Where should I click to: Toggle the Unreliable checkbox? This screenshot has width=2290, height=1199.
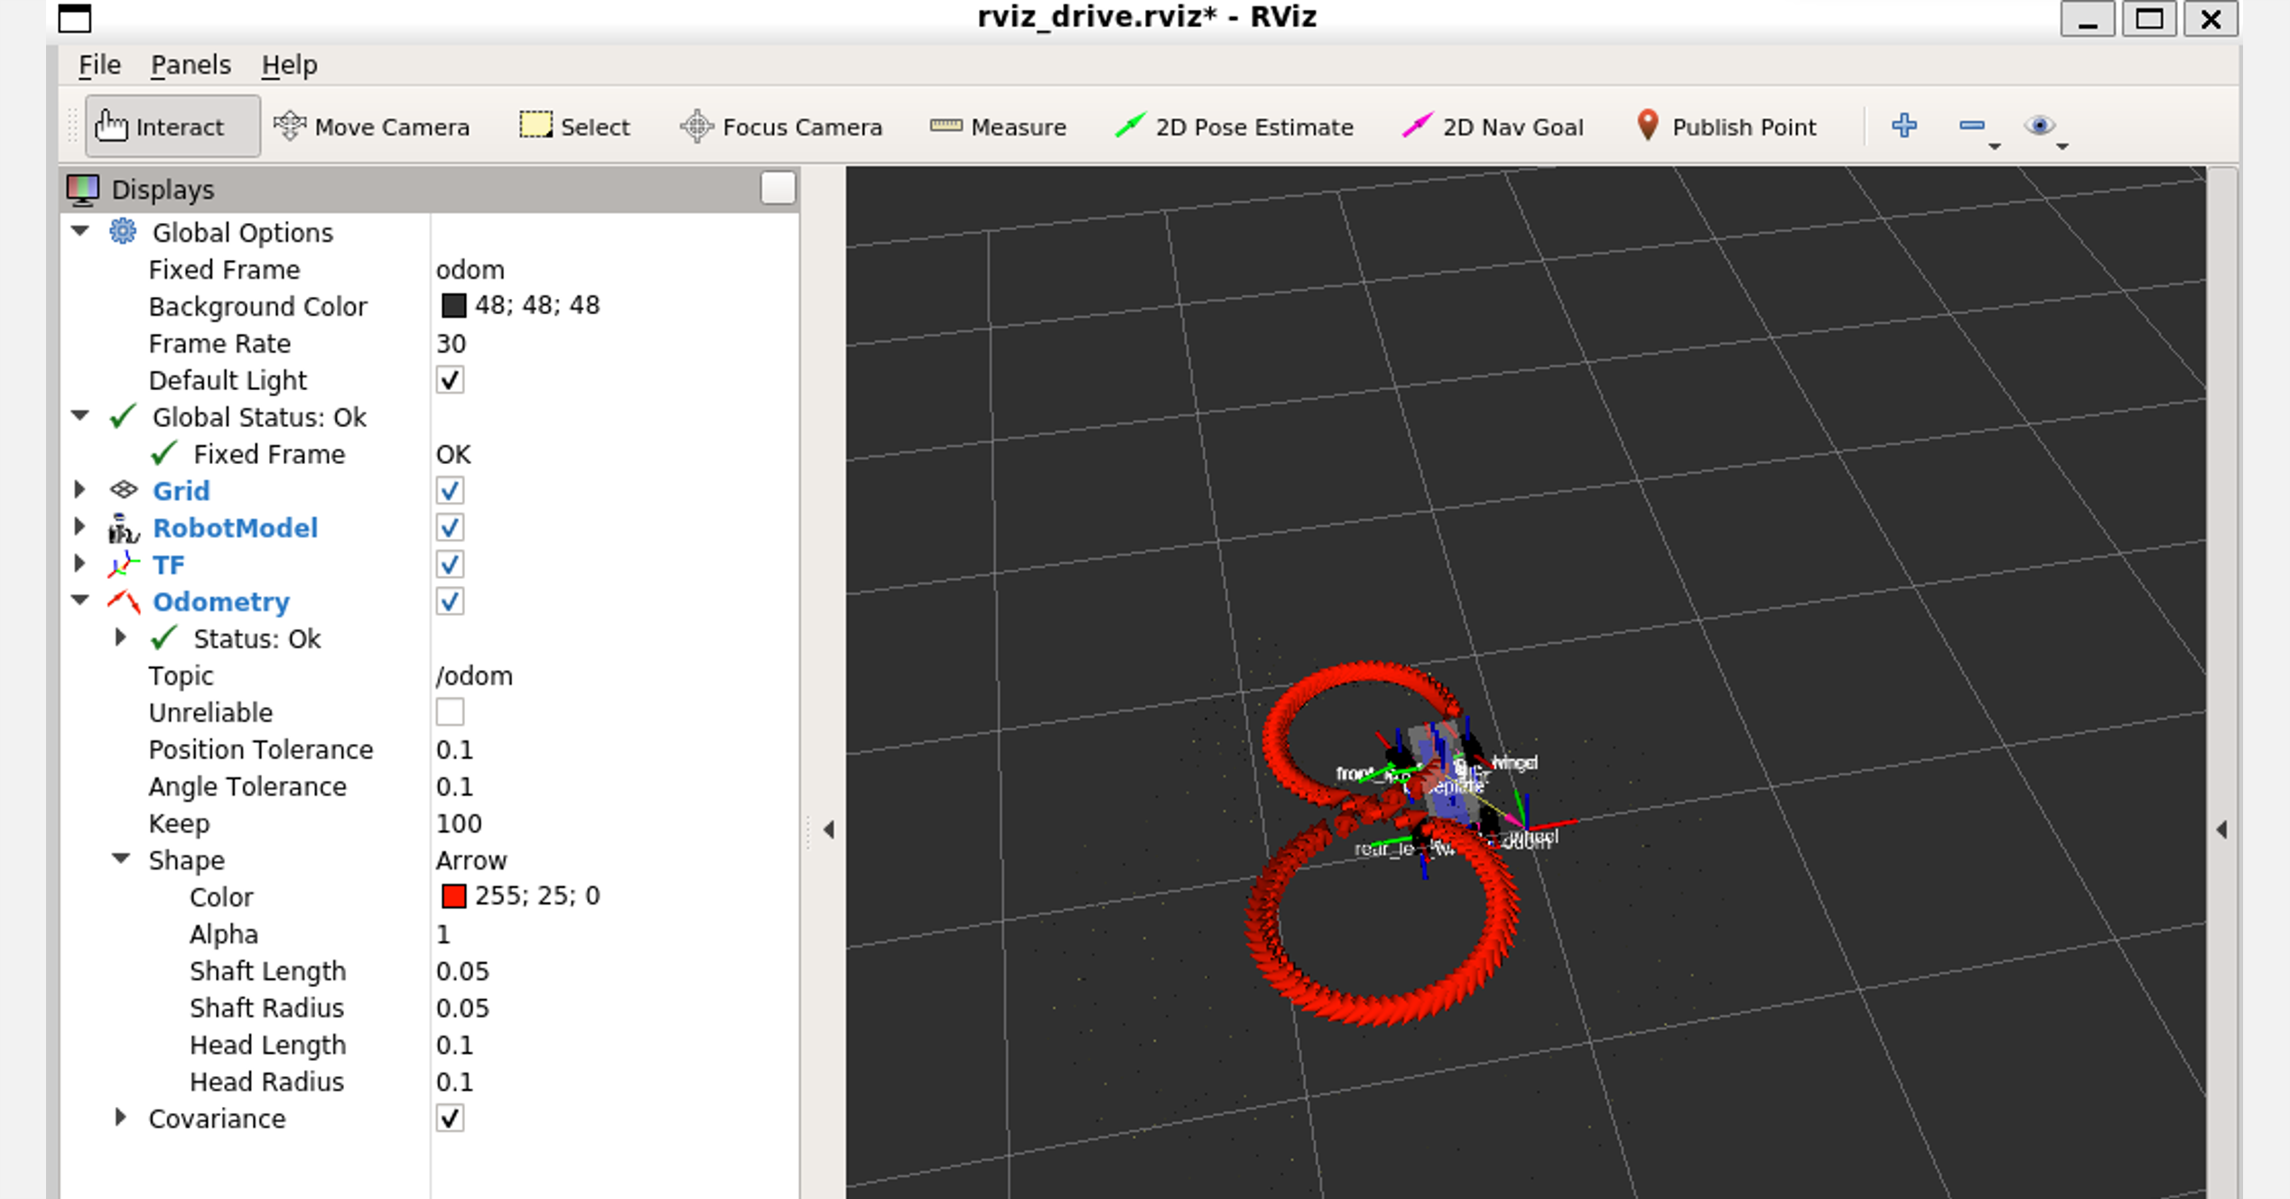450,712
